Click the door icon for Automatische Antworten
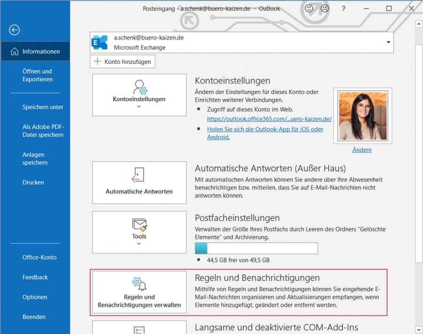Image resolution: width=423 pixels, height=334 pixels. [138, 175]
